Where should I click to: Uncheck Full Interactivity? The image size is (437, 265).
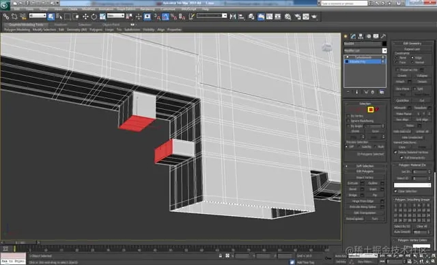click(x=401, y=157)
